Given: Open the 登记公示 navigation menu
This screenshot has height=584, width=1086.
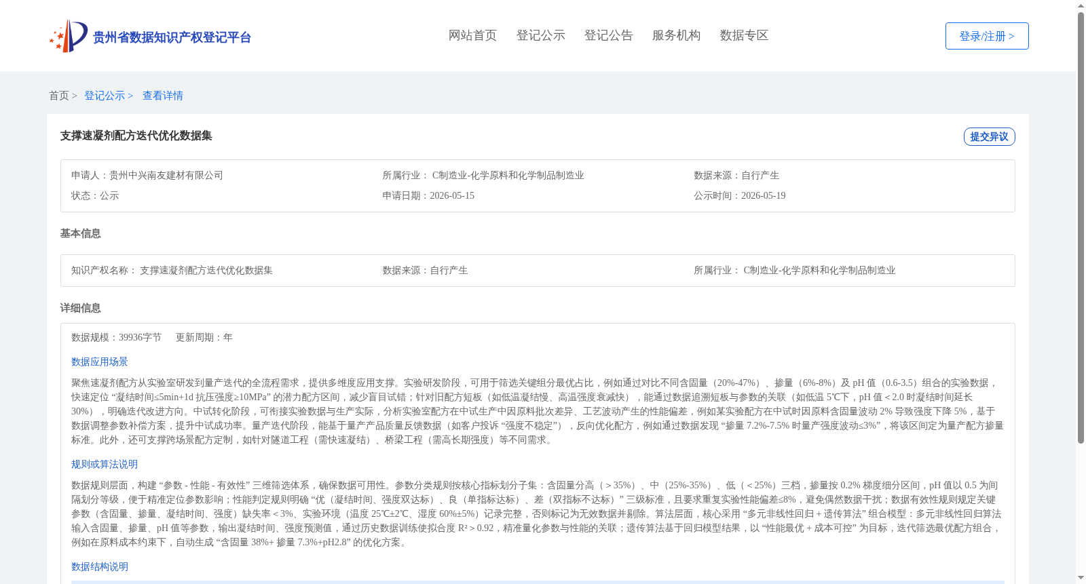Looking at the screenshot, I should click(540, 35).
